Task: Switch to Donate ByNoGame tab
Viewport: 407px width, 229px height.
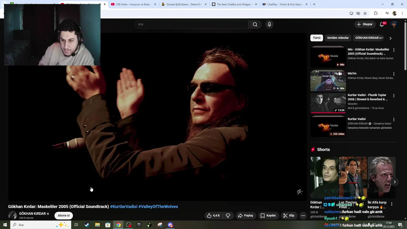Action: tap(184, 4)
